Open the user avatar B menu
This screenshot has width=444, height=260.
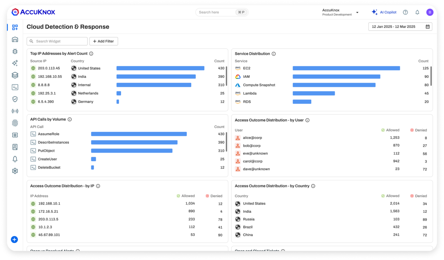[x=430, y=12]
